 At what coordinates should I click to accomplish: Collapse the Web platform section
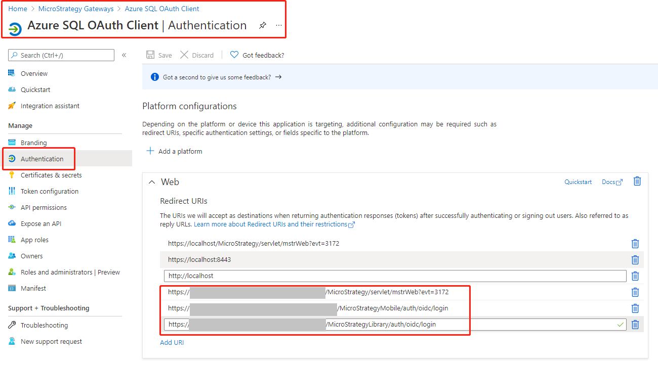(x=151, y=182)
